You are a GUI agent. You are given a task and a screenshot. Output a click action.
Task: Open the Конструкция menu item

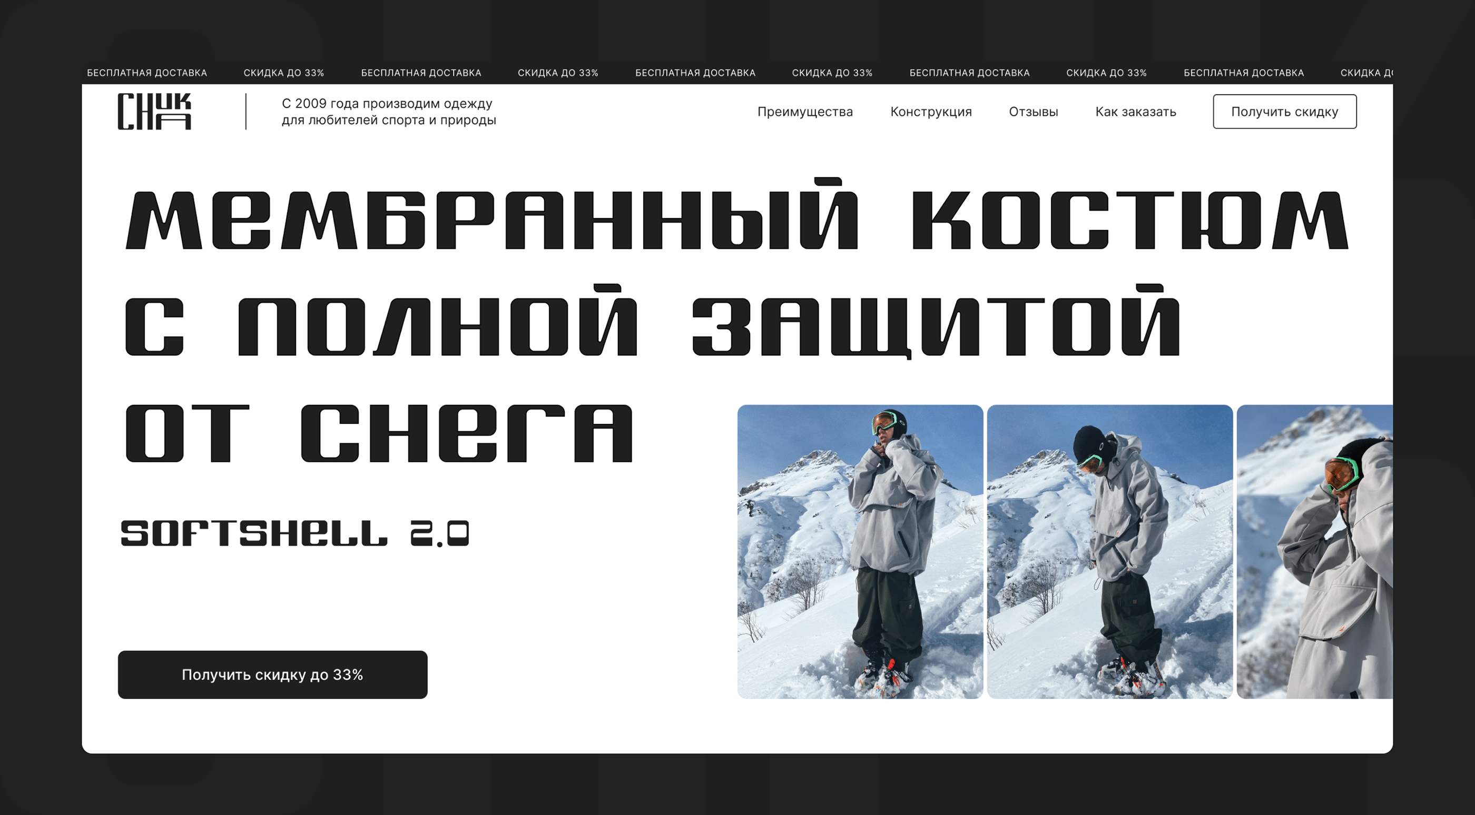pyautogui.click(x=930, y=112)
